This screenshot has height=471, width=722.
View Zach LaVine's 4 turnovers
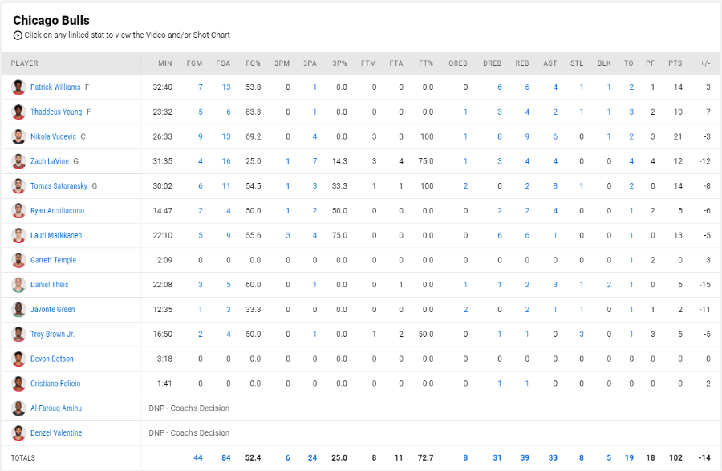pos(631,161)
